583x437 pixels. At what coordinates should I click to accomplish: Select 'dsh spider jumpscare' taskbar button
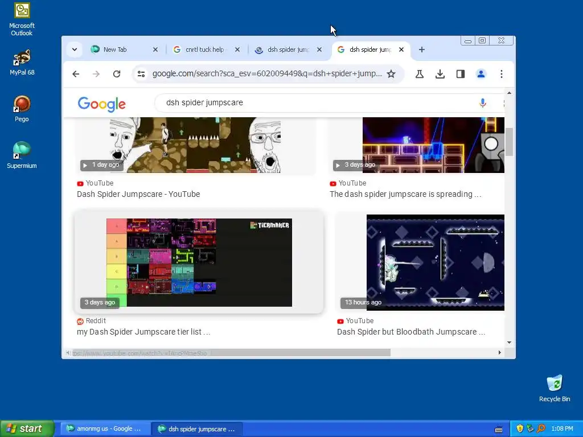(198, 428)
